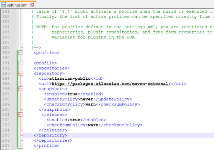
Task: Click the <snapshots> opening tag on line 196
Action: coord(53,89)
